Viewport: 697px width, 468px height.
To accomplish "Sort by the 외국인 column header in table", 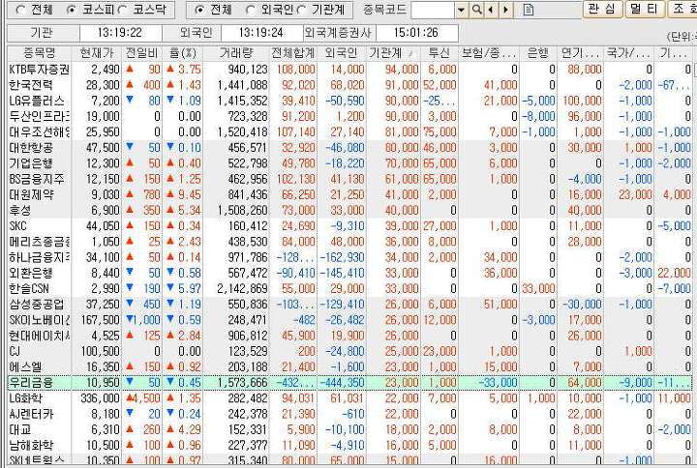I will click(342, 53).
